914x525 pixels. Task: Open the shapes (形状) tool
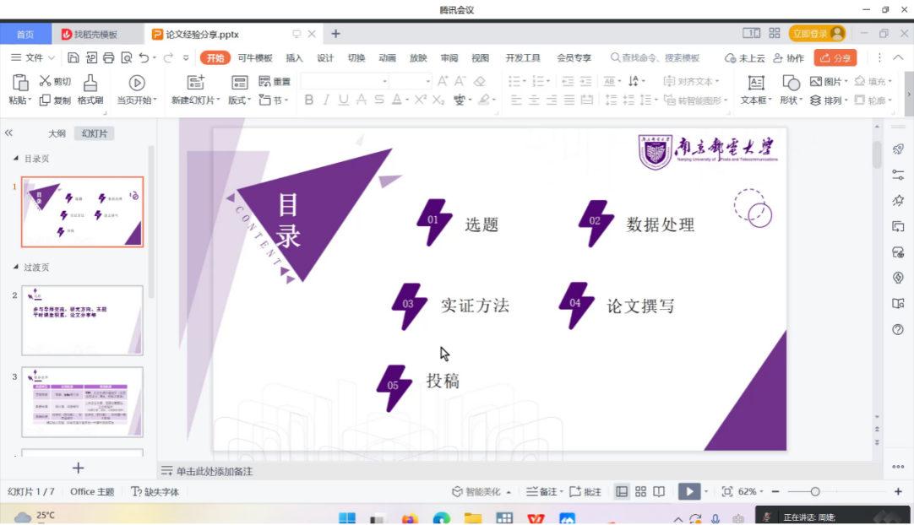tap(791, 83)
